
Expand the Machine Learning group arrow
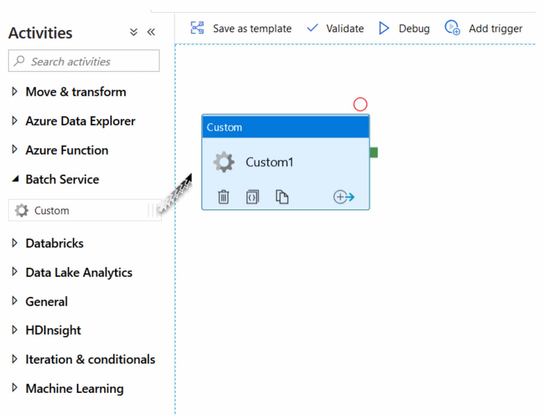pos(15,388)
